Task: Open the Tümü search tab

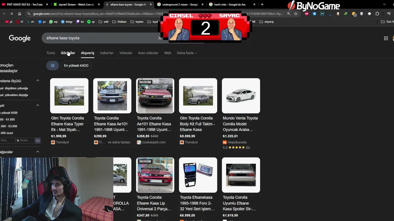Action: [x=51, y=53]
